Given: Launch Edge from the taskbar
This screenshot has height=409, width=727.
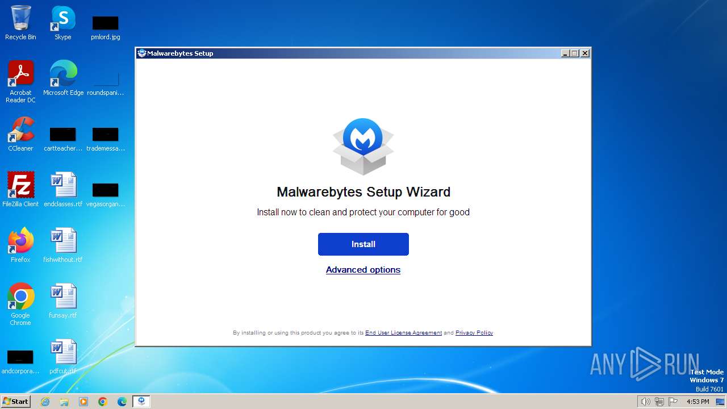Looking at the screenshot, I should tap(122, 402).
